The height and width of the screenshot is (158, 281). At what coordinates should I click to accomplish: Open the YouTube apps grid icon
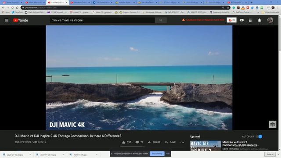(x=251, y=20)
